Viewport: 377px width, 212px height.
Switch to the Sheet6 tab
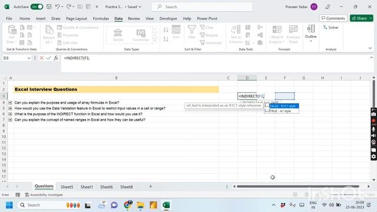(106, 187)
